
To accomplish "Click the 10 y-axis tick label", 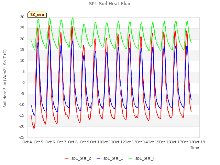I will pyautogui.click(x=22, y=61).
